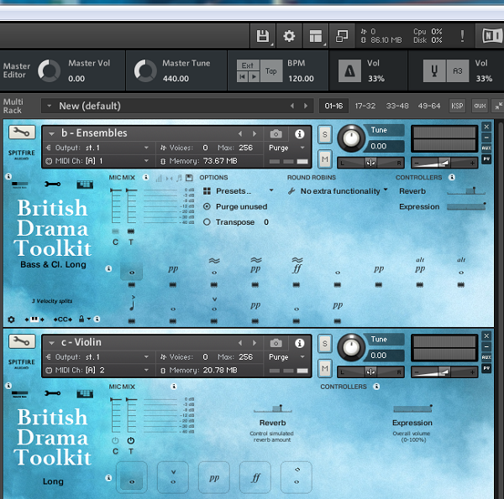This screenshot has height=499, width=504.
Task: Open the workspace layout panel icon
Action: click(315, 36)
